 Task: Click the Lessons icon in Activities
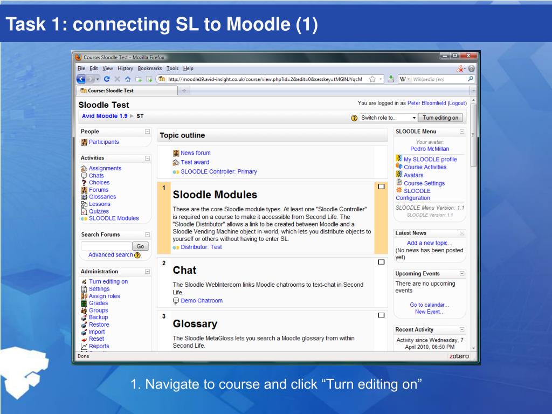(x=84, y=204)
